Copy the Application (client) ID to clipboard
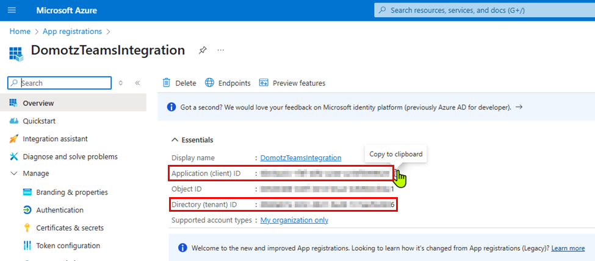 (395, 173)
